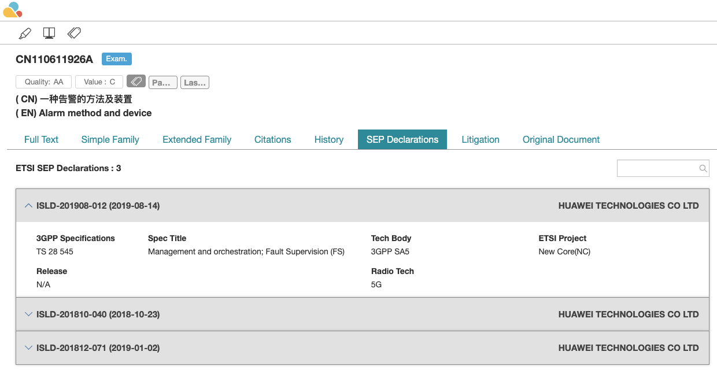Click HUAWEI name in ISLD-201908-012 row

[629, 205]
